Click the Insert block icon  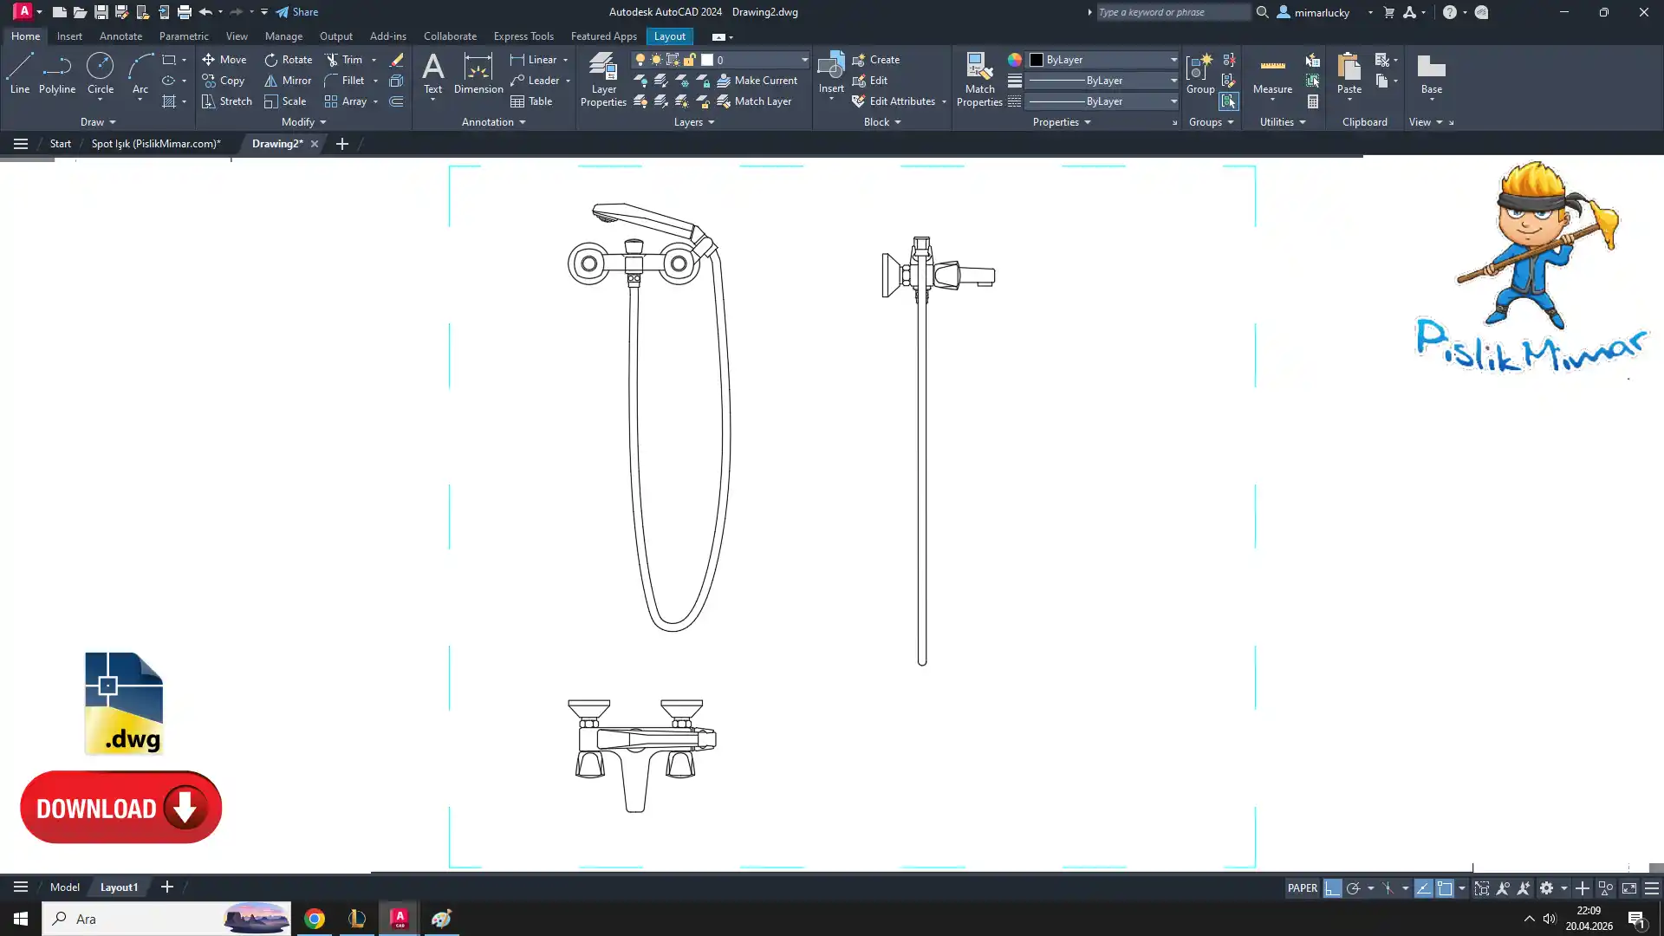pos(830,68)
